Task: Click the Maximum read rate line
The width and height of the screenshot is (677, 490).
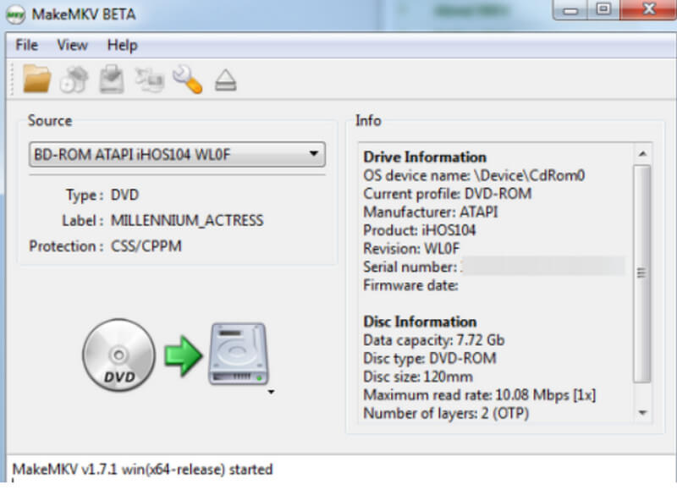Action: coord(479,395)
